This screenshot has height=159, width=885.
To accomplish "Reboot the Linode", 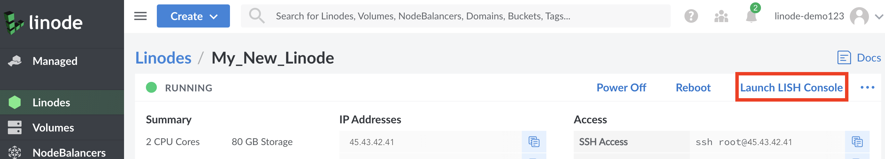I will (693, 88).
